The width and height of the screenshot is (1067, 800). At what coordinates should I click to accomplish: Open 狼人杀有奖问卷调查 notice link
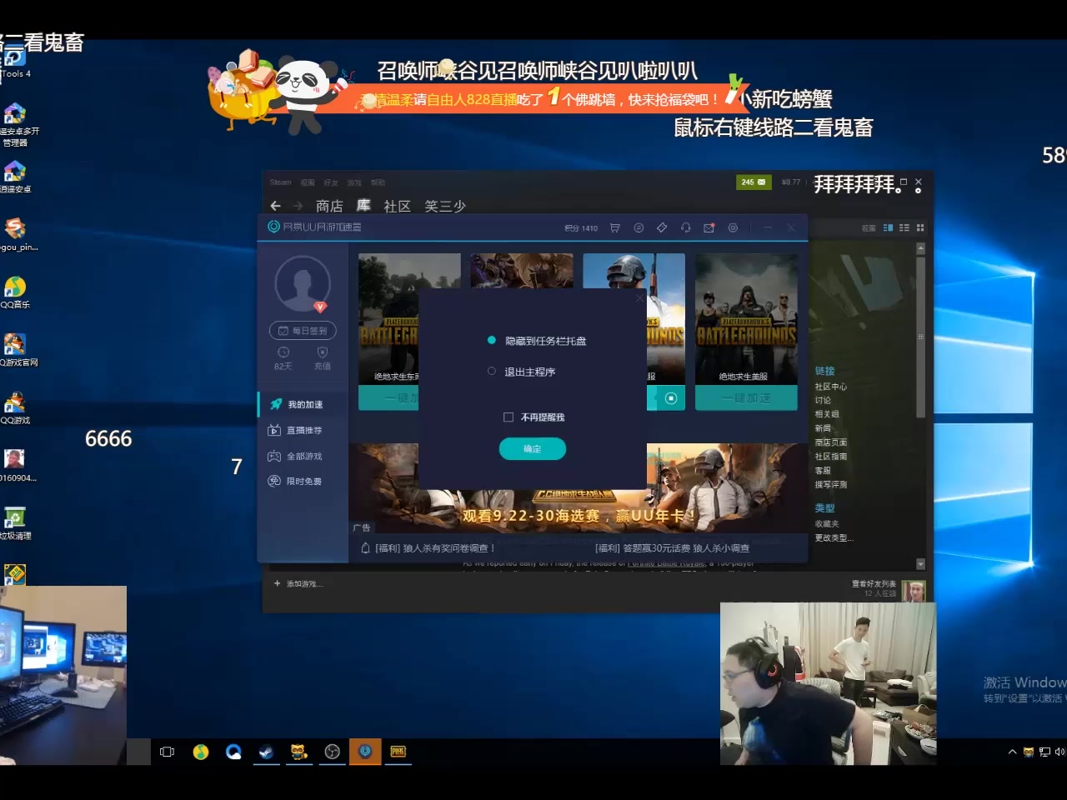428,548
